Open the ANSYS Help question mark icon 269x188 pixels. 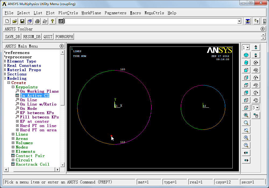point(52,21)
